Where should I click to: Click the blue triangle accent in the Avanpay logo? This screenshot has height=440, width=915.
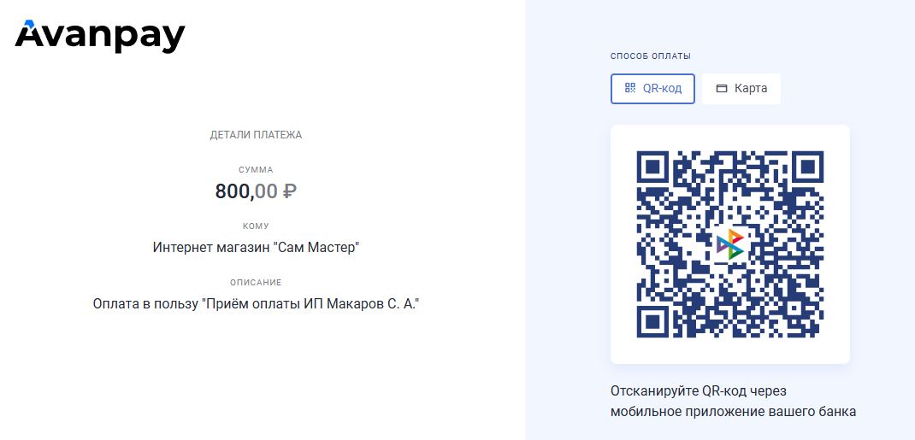(27, 25)
